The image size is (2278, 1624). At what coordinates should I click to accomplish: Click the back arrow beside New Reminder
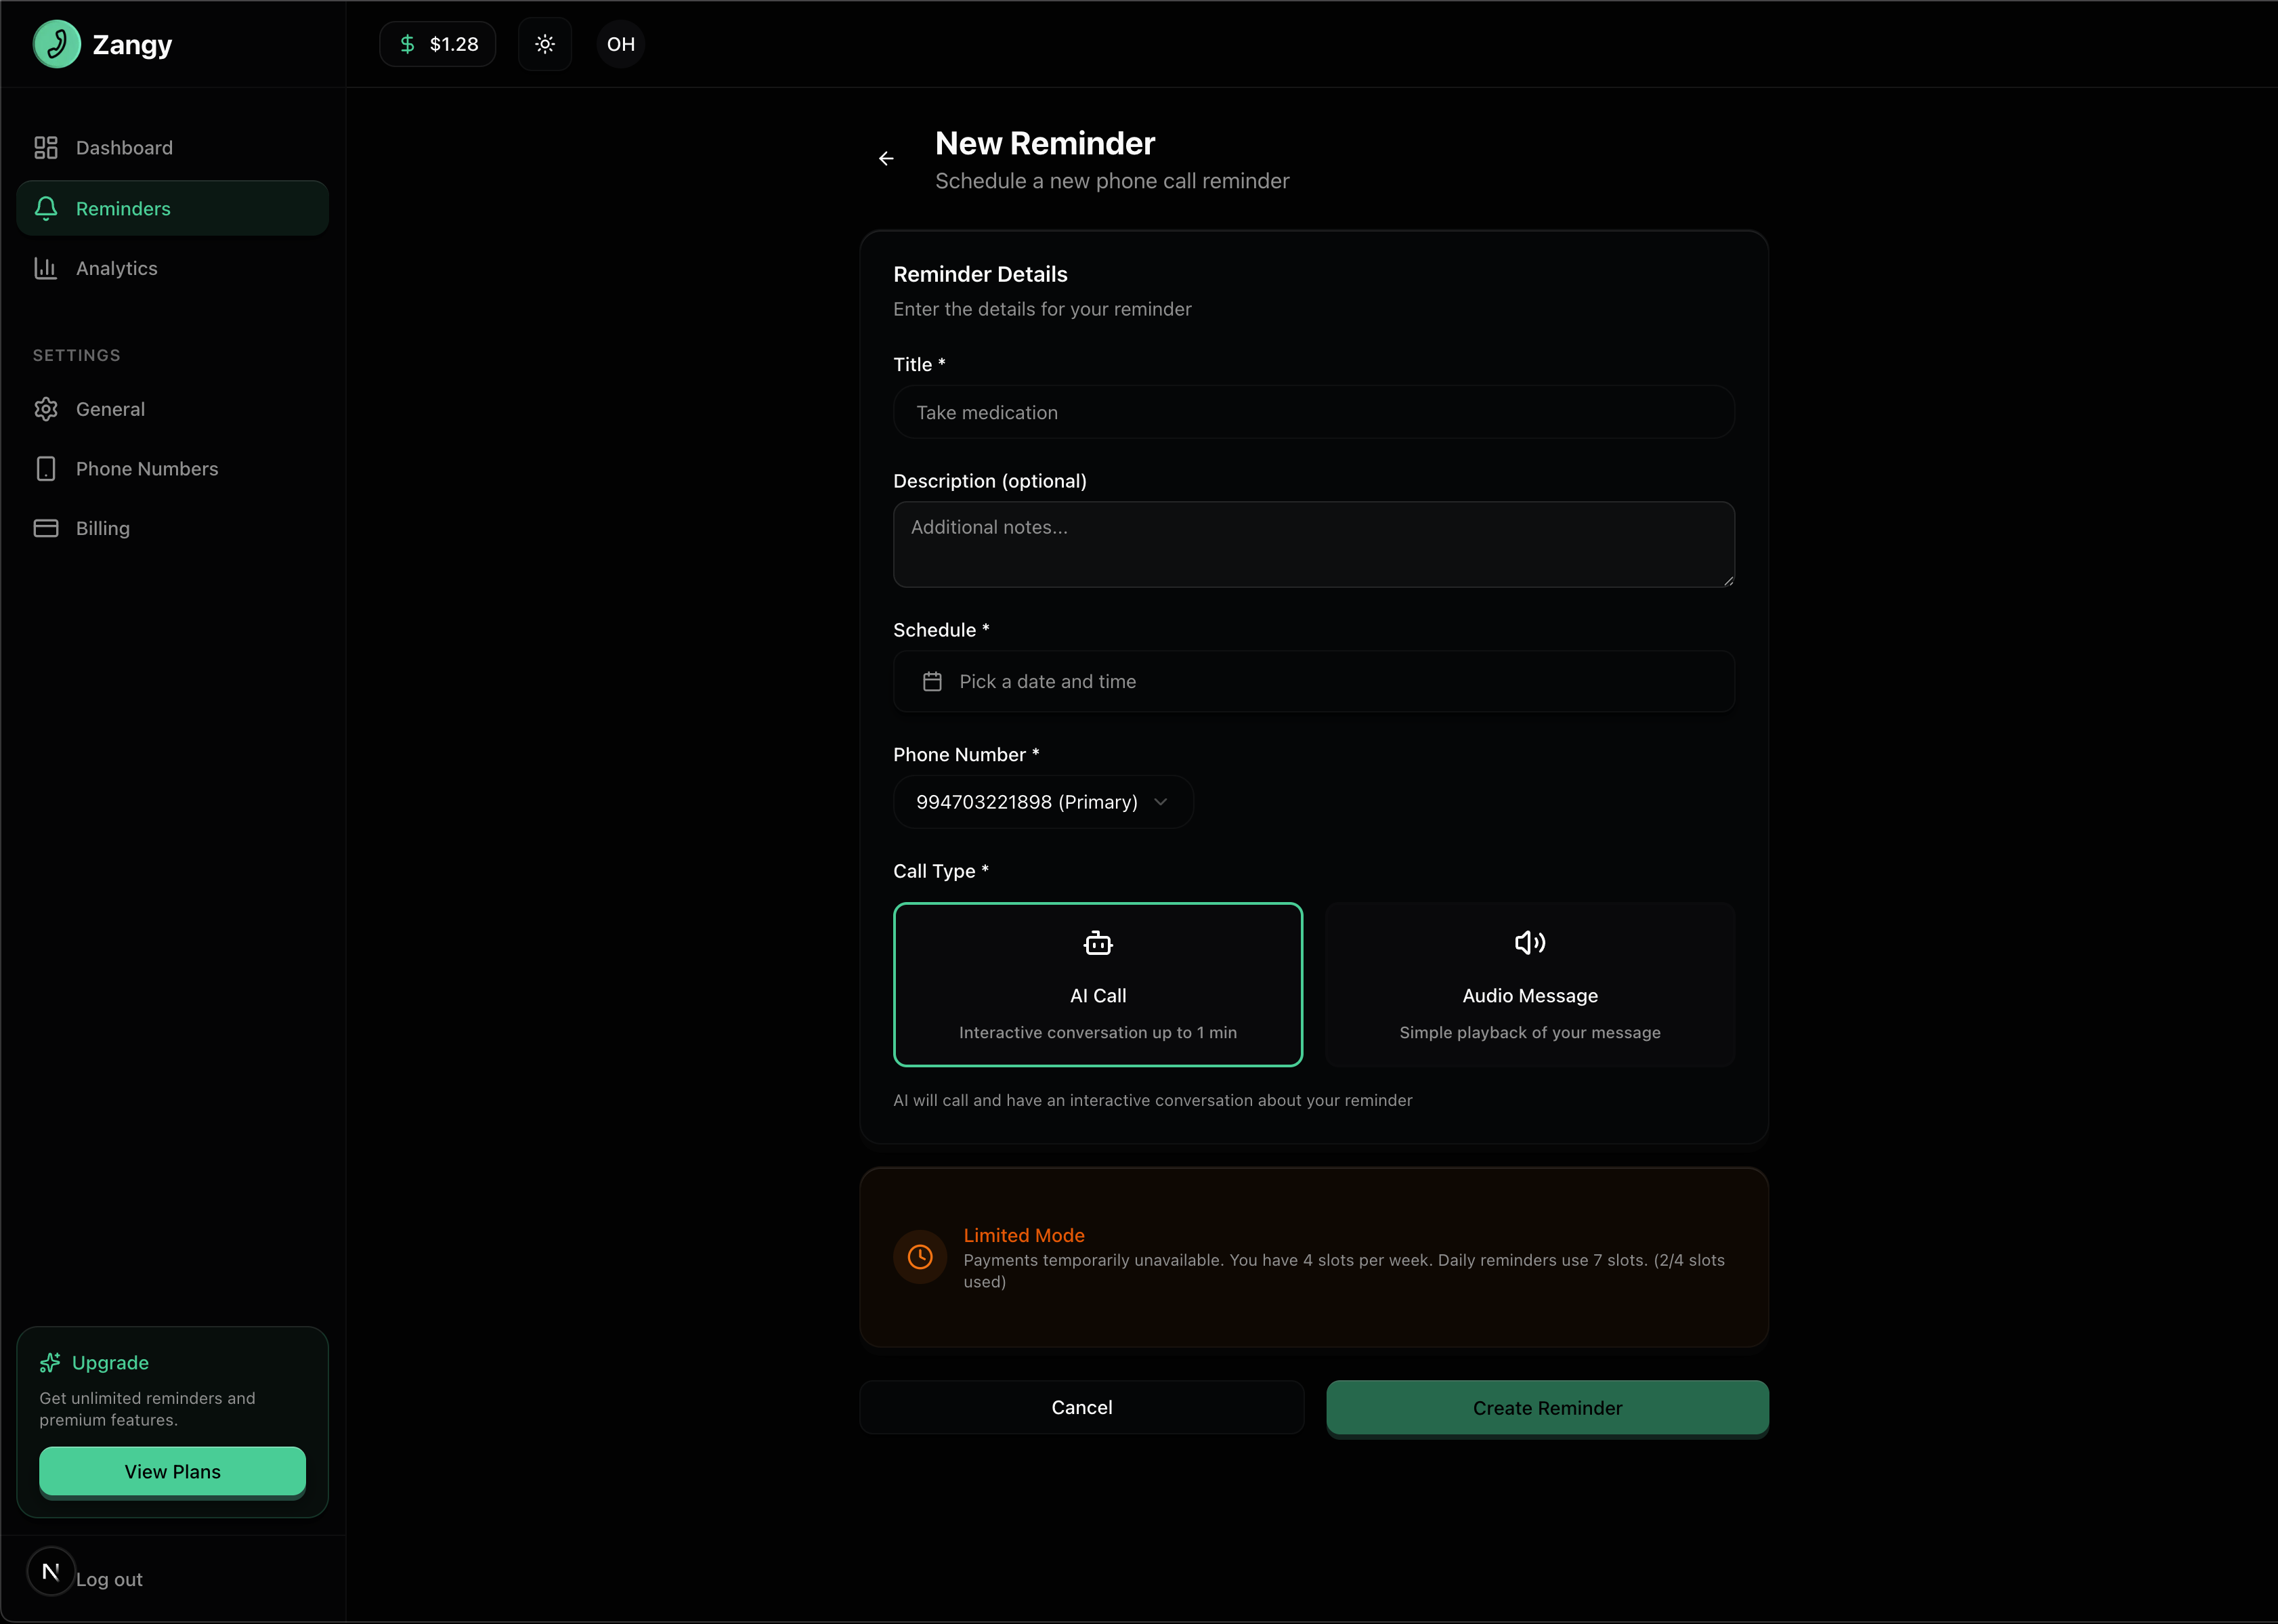[x=886, y=158]
